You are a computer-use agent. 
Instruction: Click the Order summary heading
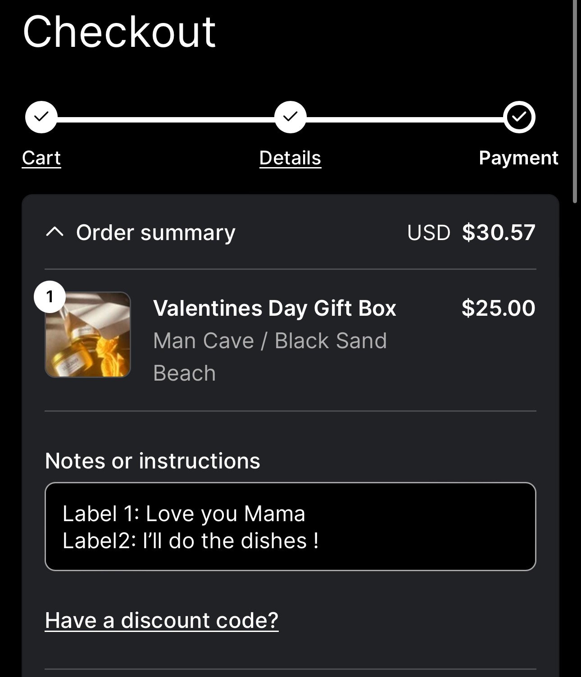[x=155, y=232]
